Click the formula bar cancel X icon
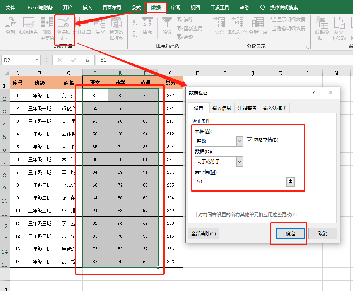This screenshot has width=353, height=291. point(60,60)
